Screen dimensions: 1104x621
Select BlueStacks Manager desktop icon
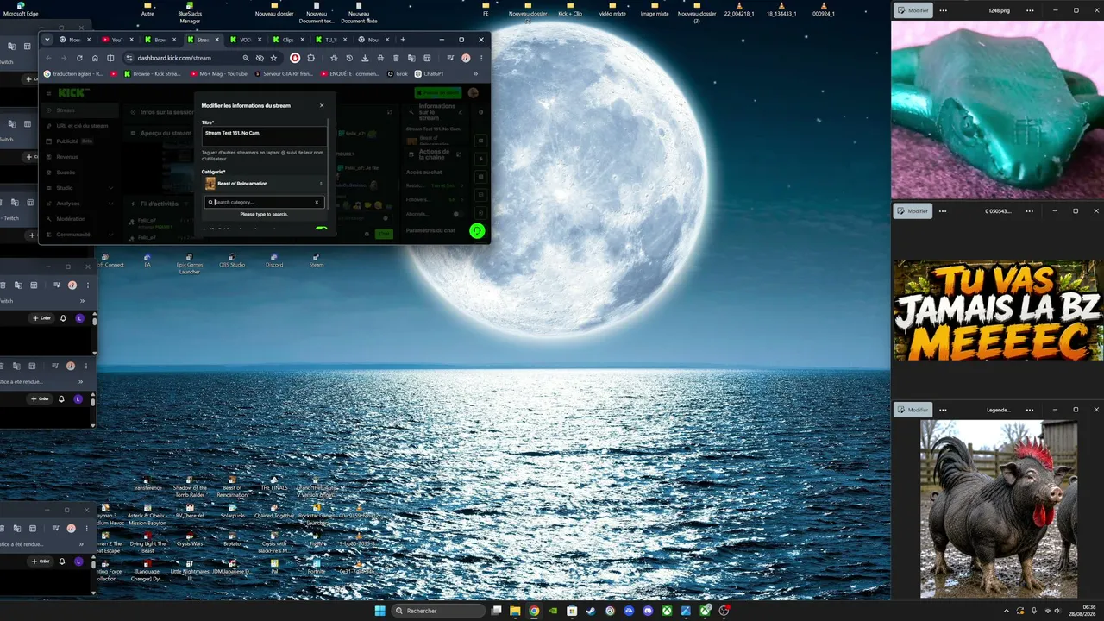coord(190,12)
